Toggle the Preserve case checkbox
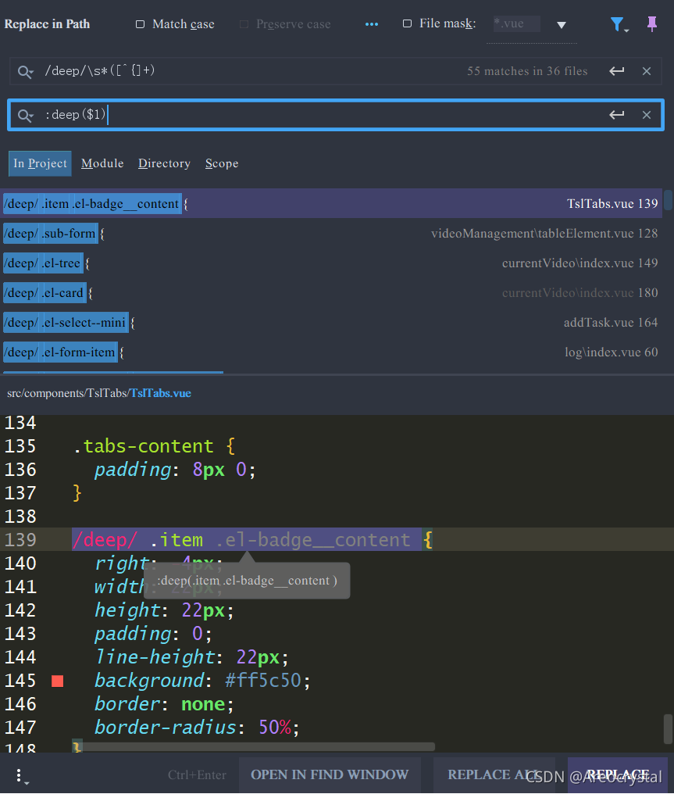The height and width of the screenshot is (794, 674). pos(244,24)
